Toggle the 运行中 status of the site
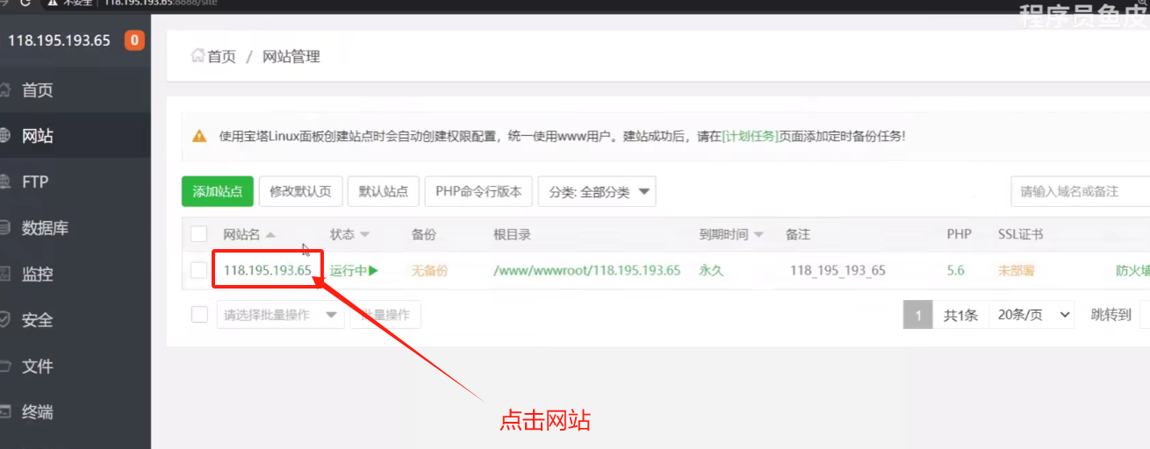Image resolution: width=1150 pixels, height=449 pixels. [x=354, y=270]
